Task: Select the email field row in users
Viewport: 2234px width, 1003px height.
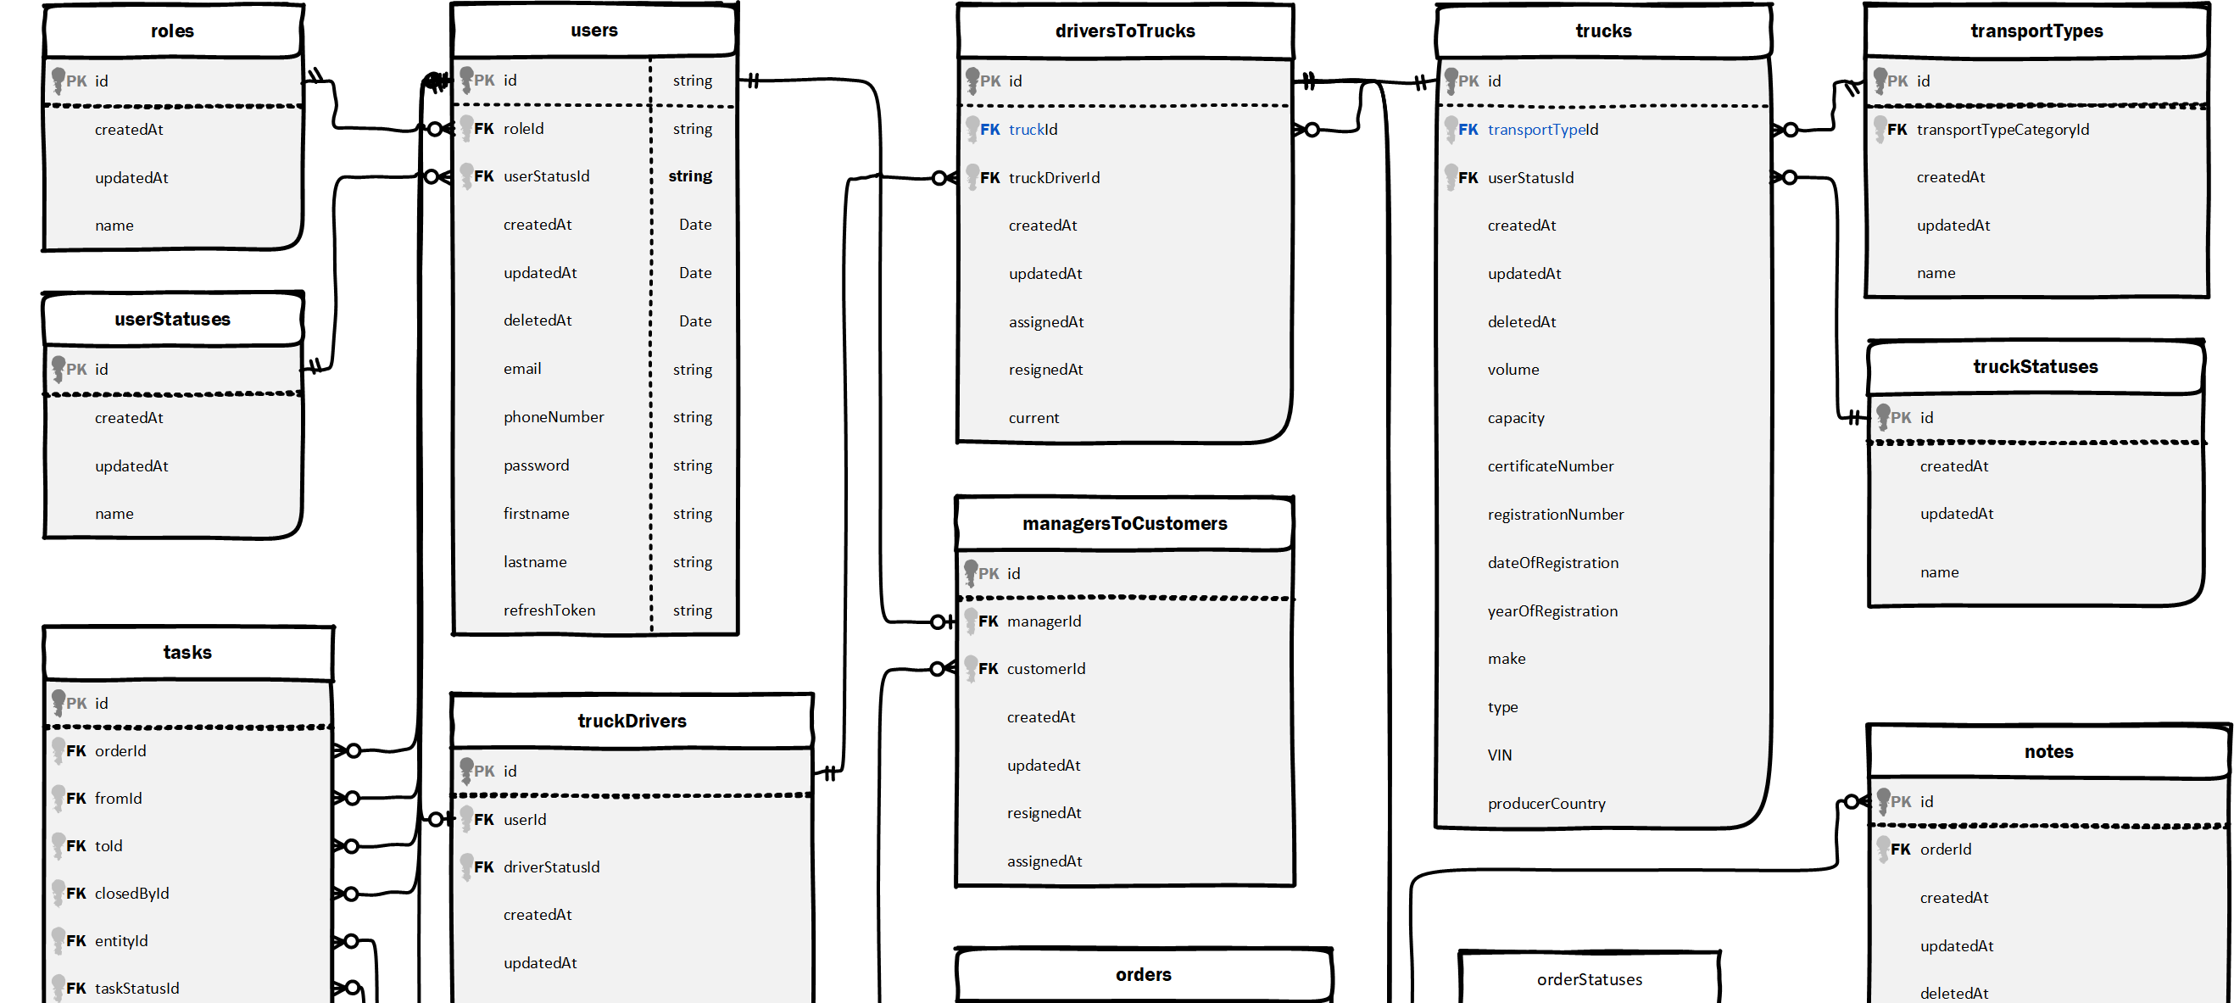Action: coord(523,368)
